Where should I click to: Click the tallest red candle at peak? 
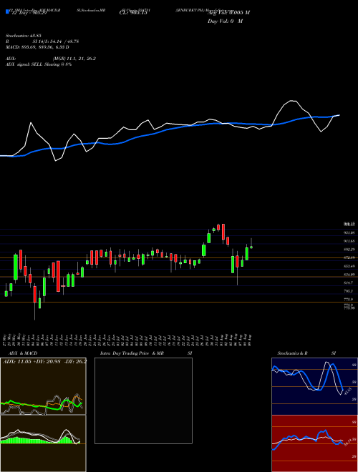[223, 232]
